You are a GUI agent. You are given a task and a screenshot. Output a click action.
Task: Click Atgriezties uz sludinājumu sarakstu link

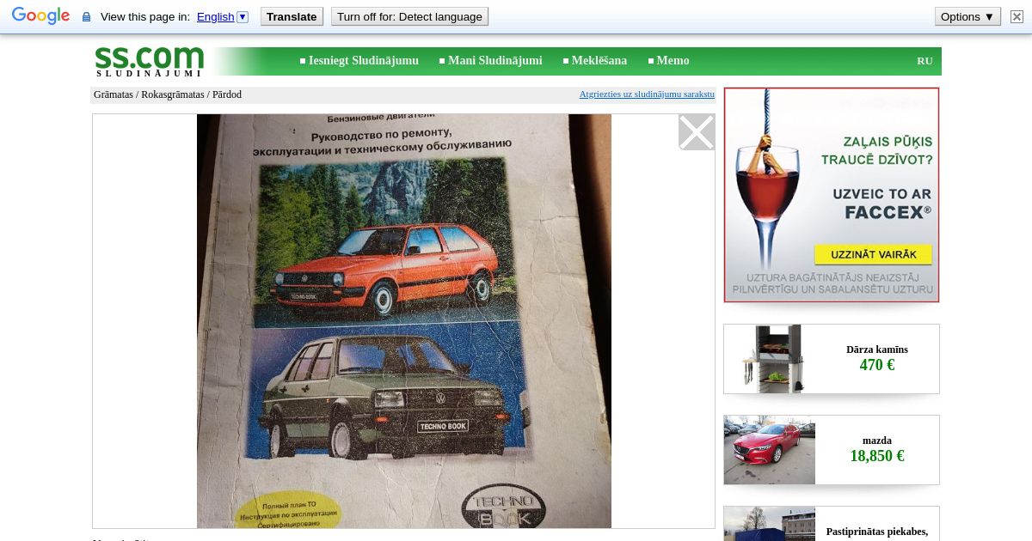point(647,94)
